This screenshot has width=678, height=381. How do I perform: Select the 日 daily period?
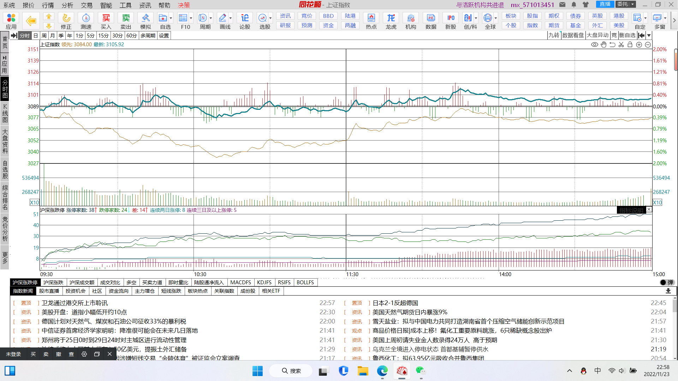pos(36,36)
